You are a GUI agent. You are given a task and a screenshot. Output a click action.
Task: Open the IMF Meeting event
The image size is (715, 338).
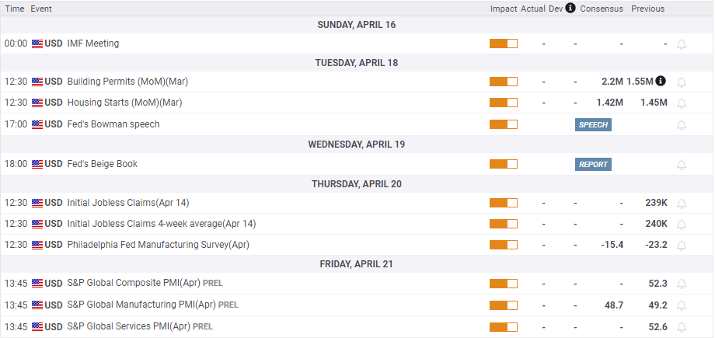(93, 44)
